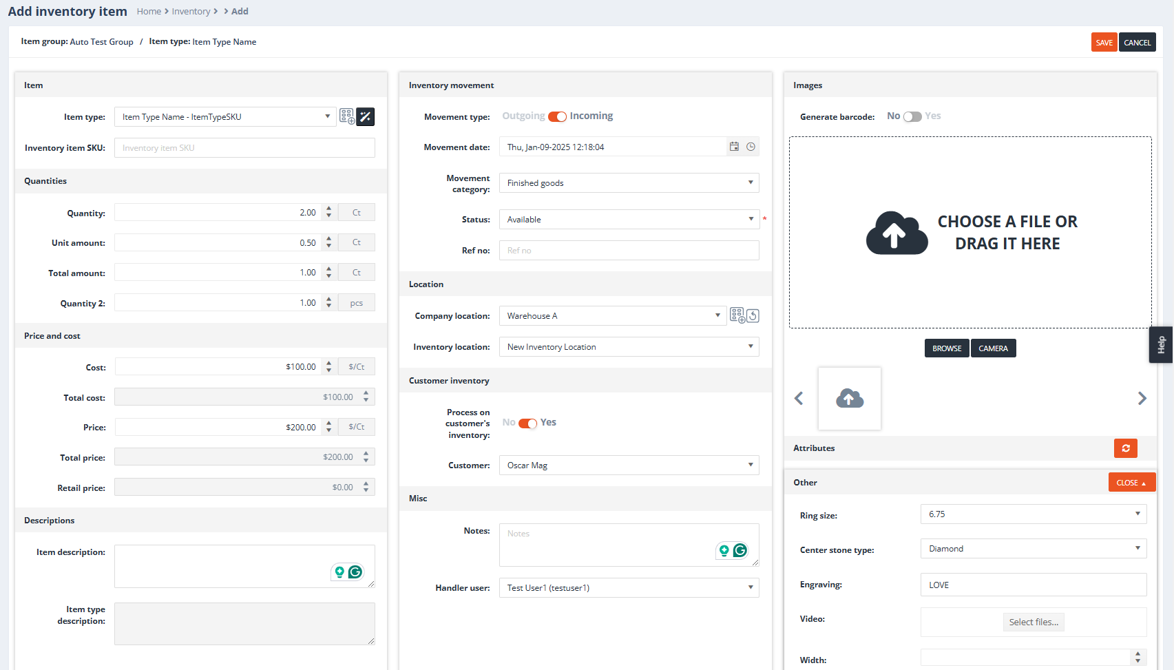Image resolution: width=1174 pixels, height=670 pixels.
Task: Open the Ring size dropdown
Action: click(x=1033, y=514)
